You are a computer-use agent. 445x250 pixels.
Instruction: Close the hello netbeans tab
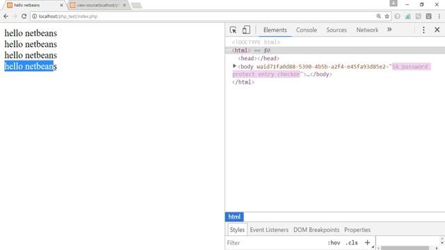tap(61, 6)
